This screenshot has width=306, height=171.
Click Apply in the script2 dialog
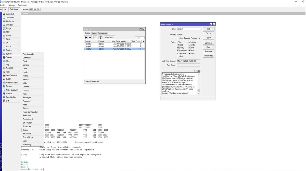point(208,38)
